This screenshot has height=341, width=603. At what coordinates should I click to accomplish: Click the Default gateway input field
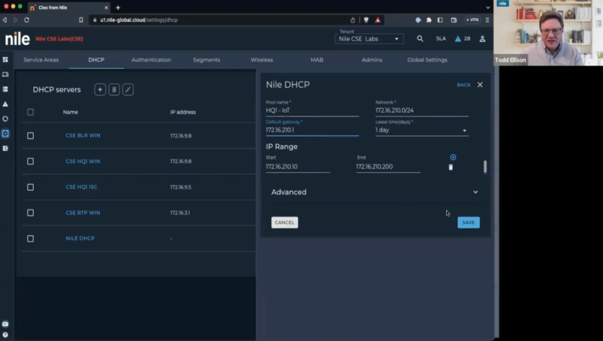311,130
